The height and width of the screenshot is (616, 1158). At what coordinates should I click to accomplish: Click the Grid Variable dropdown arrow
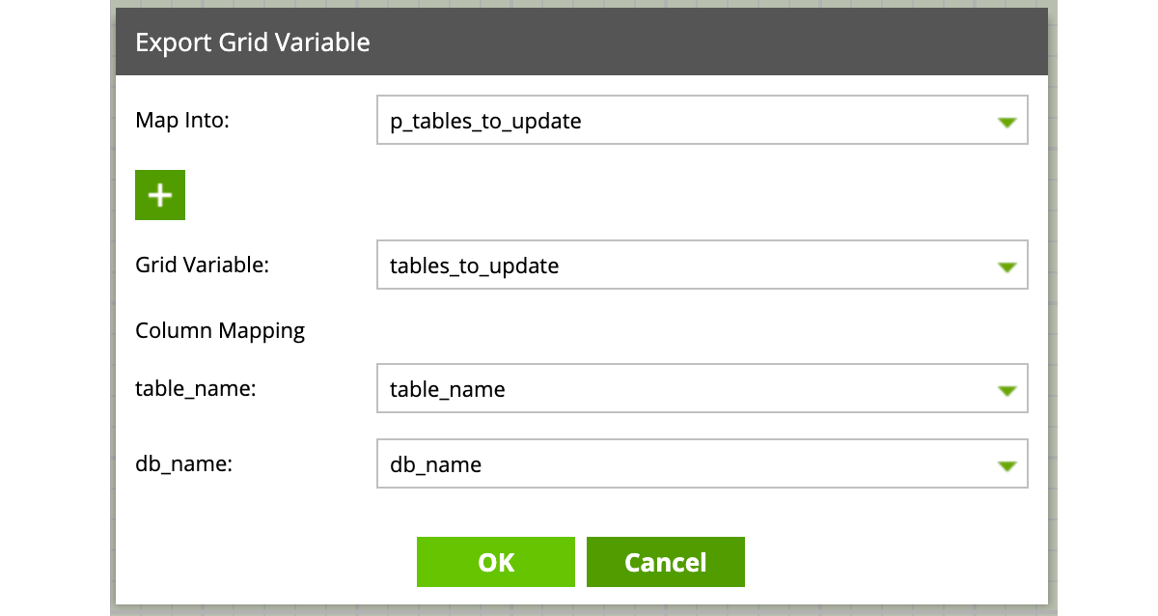[x=1006, y=266]
